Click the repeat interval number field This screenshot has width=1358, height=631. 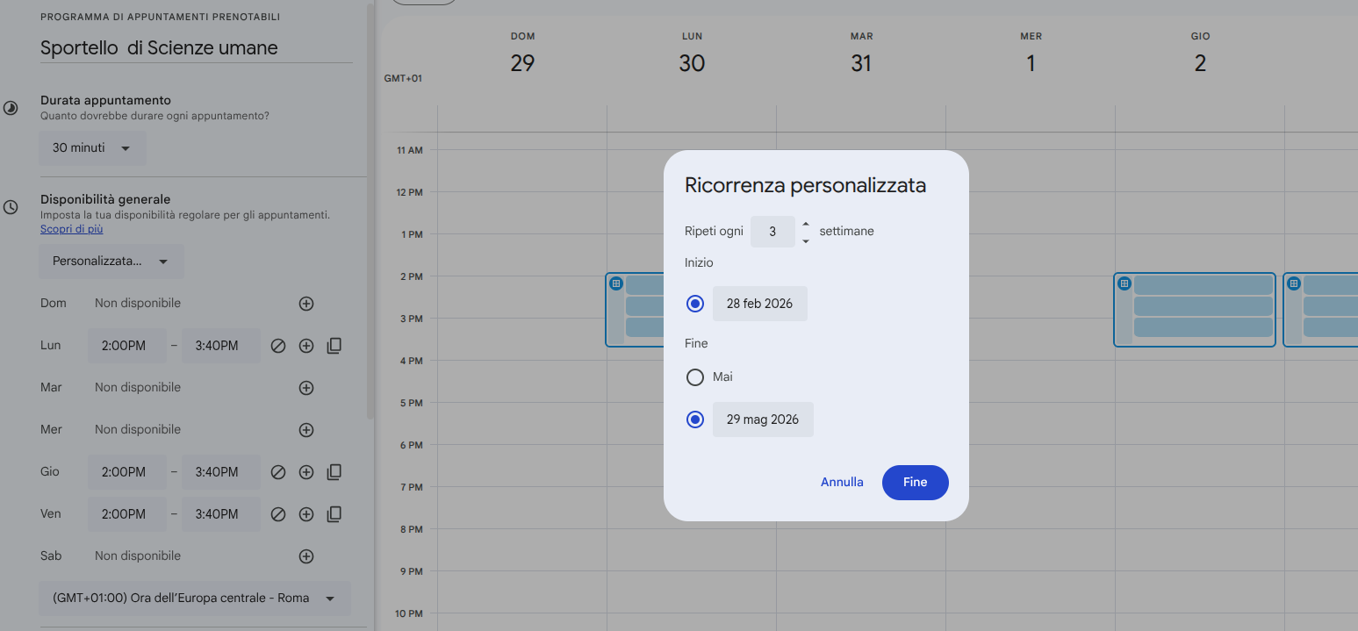[772, 232]
